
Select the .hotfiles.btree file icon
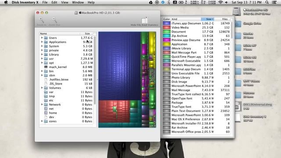click(46, 79)
